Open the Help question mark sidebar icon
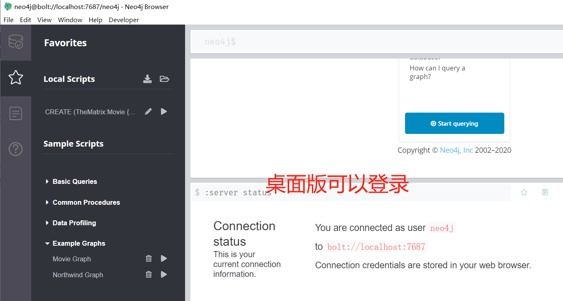This screenshot has height=301, width=563. (x=16, y=149)
